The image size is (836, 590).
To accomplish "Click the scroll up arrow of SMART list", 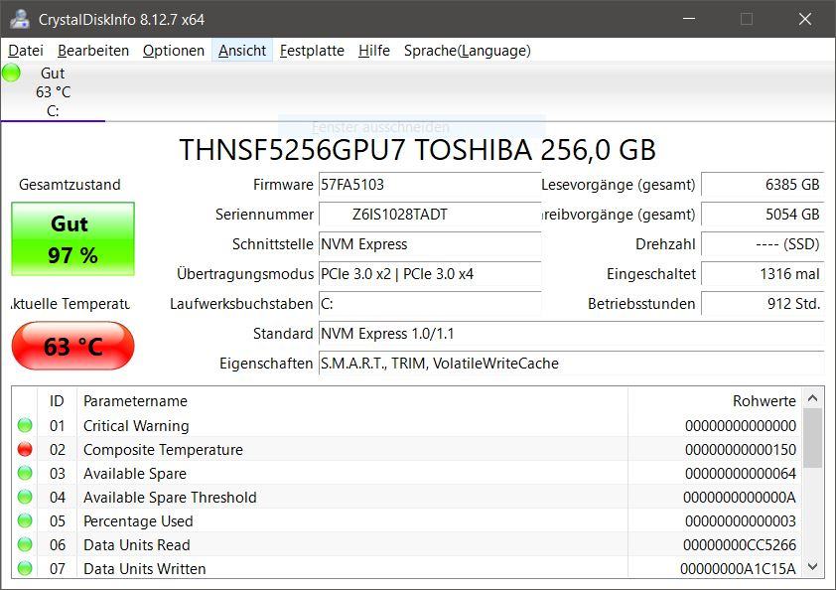I will tap(812, 398).
